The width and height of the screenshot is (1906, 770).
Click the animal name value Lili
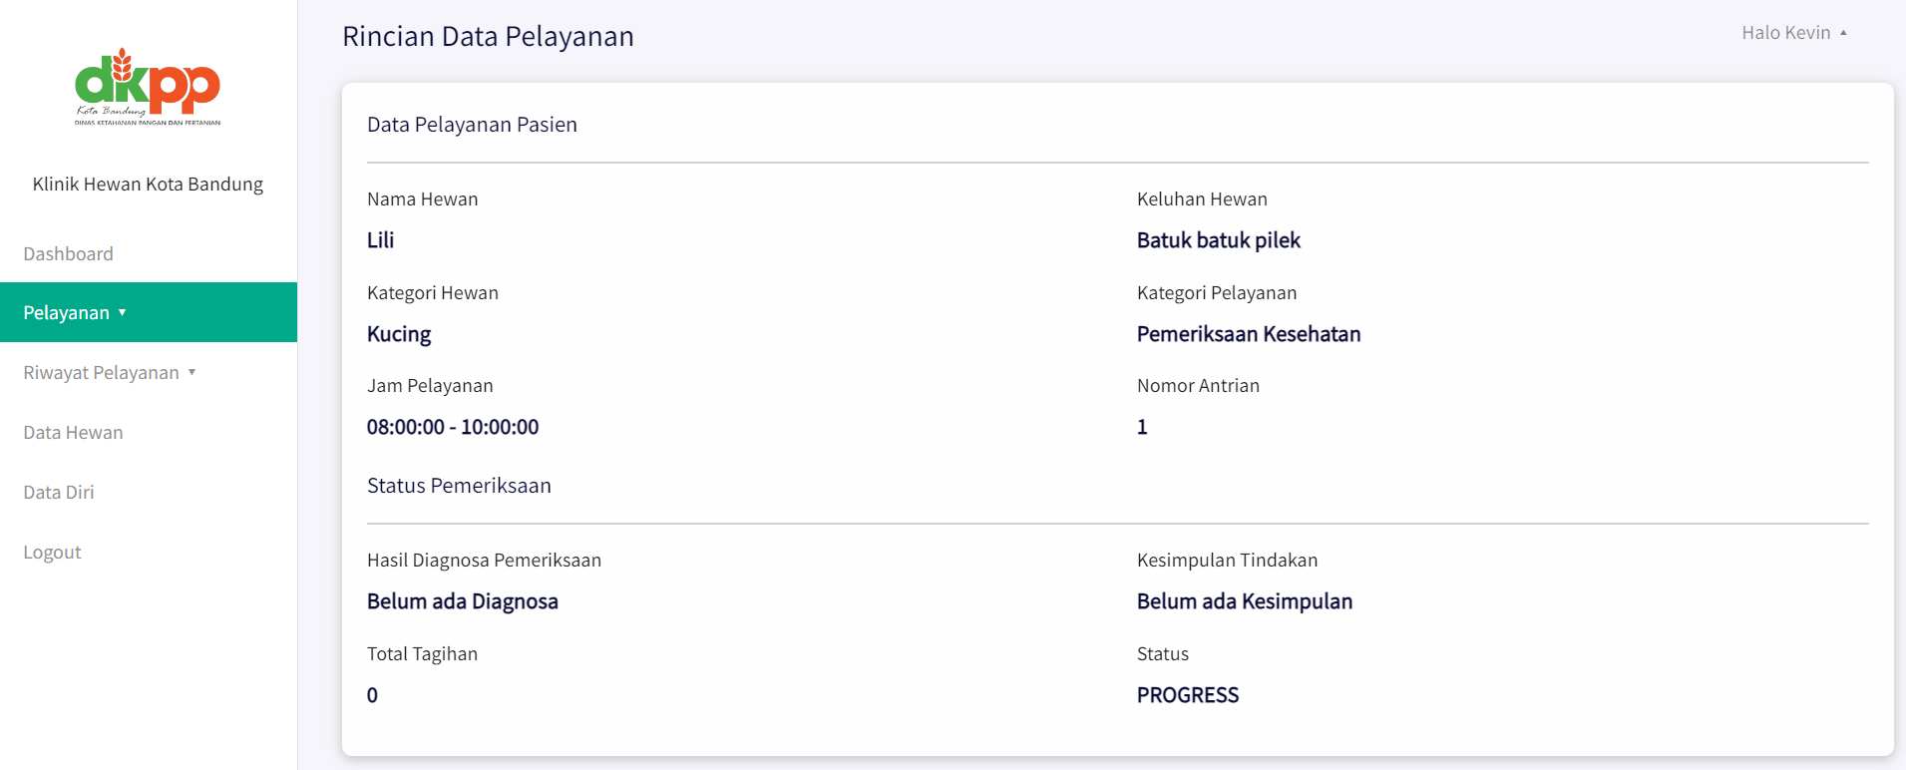380,240
